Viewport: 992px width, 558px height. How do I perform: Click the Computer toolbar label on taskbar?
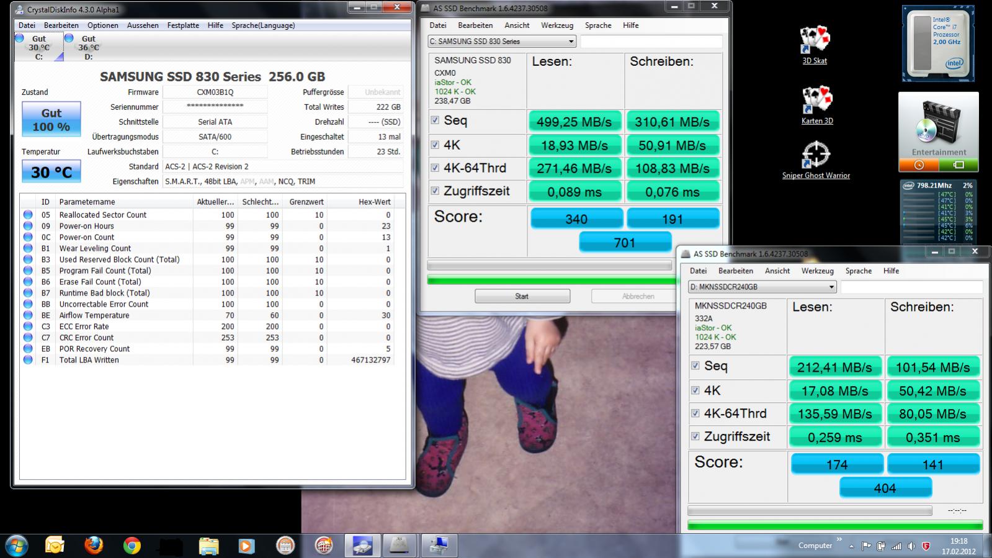coord(815,546)
